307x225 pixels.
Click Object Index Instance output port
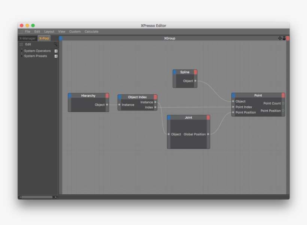(155, 102)
